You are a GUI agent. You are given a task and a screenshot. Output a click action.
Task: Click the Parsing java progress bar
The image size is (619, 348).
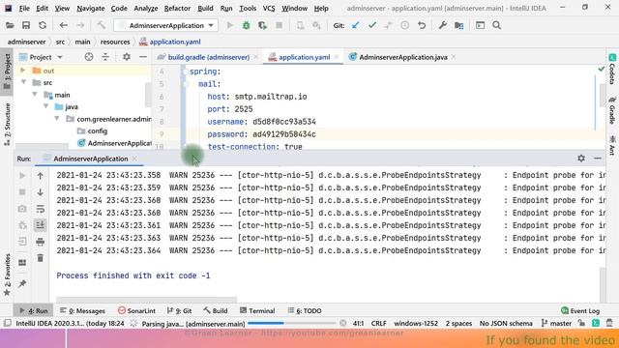pyautogui.click(x=291, y=324)
